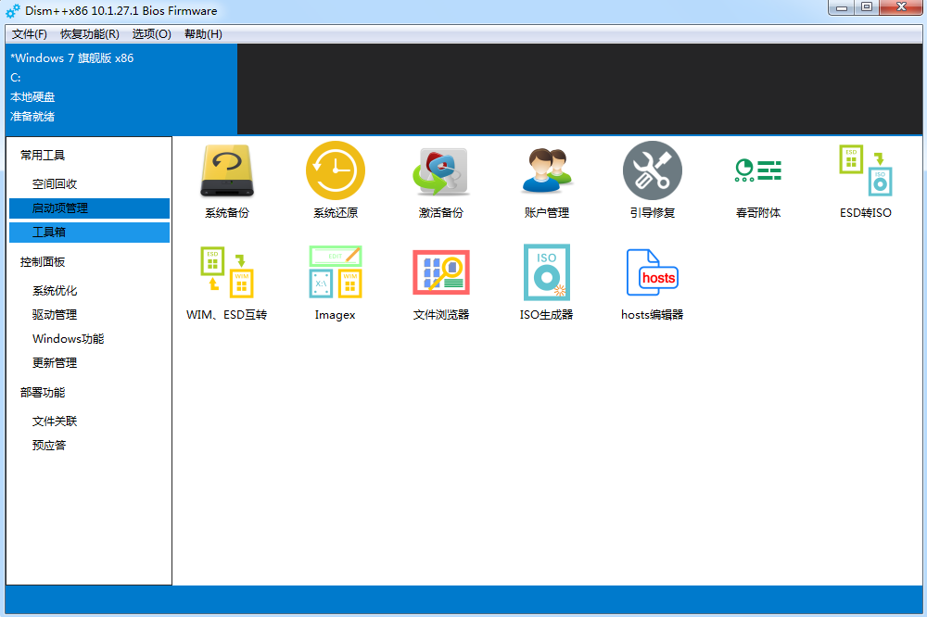The image size is (927, 617).
Task: Open the 帮助(H) menu
Action: point(203,34)
